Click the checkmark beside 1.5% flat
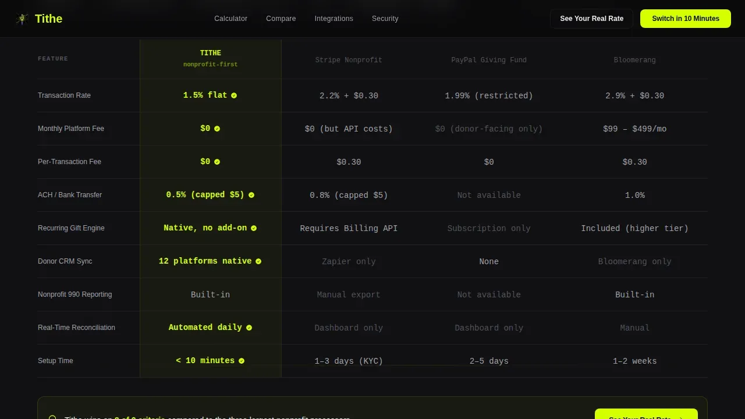Image resolution: width=745 pixels, height=419 pixels. [x=234, y=95]
